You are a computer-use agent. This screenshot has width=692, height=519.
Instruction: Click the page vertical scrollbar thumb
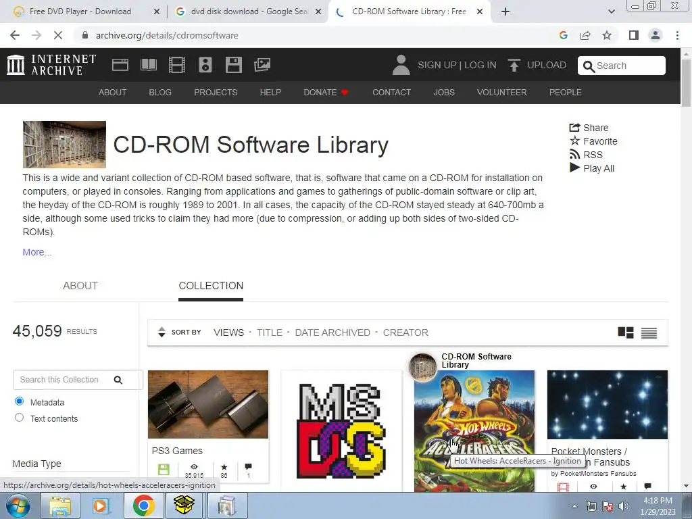pos(686,82)
